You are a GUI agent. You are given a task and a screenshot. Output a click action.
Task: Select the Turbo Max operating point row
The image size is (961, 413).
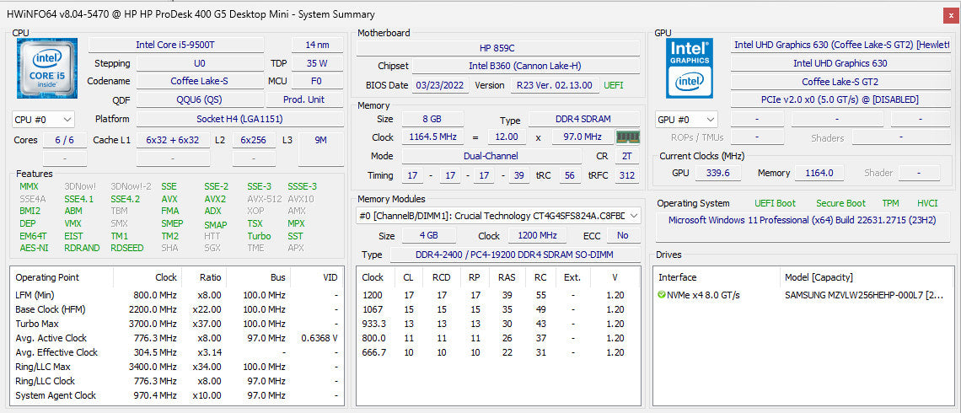[176, 324]
